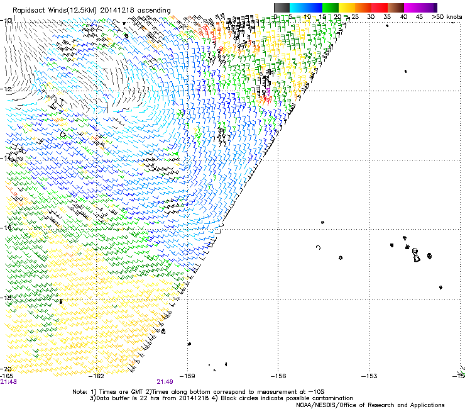Select the cyan 5 knots legend color
Viewport: 465px width, 409px height.
pyautogui.click(x=297, y=8)
